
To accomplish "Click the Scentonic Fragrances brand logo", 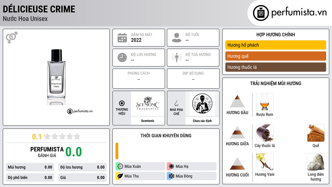I will tap(148, 104).
